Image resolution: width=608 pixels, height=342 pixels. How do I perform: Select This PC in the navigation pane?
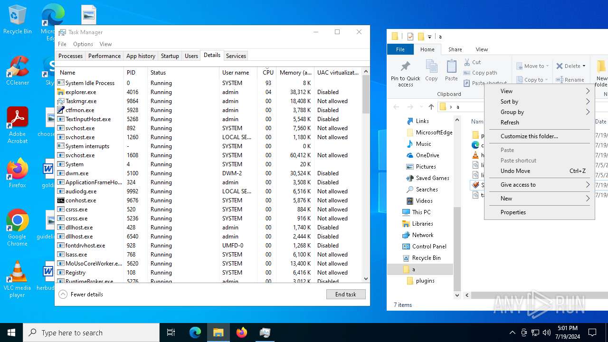(416, 212)
